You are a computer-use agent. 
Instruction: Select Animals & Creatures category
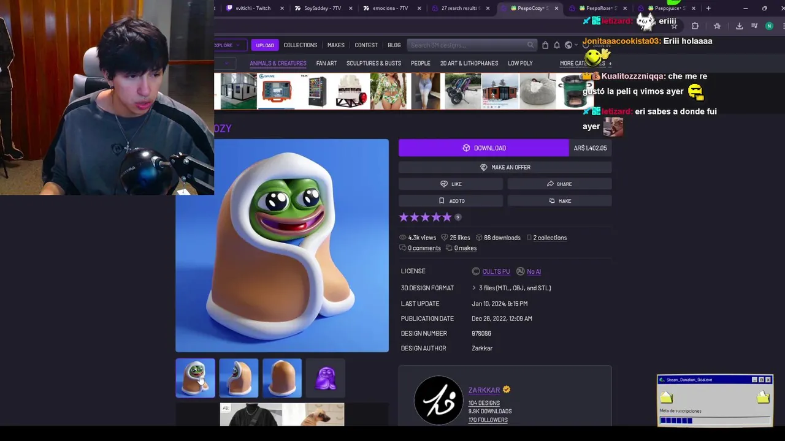278,63
